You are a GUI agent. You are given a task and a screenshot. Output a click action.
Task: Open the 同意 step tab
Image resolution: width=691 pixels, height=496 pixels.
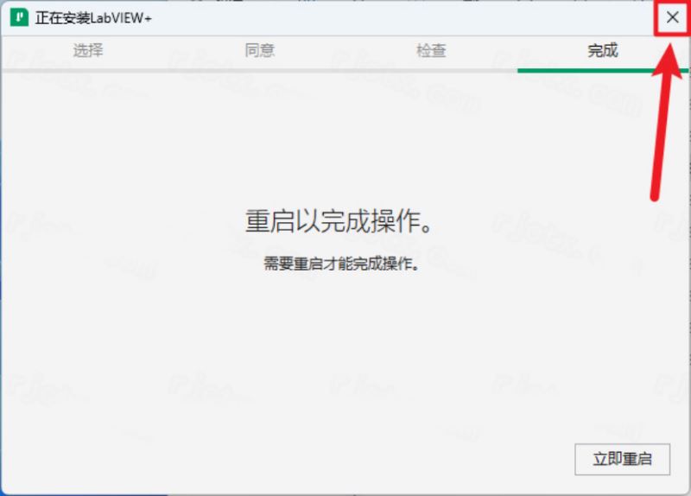259,50
